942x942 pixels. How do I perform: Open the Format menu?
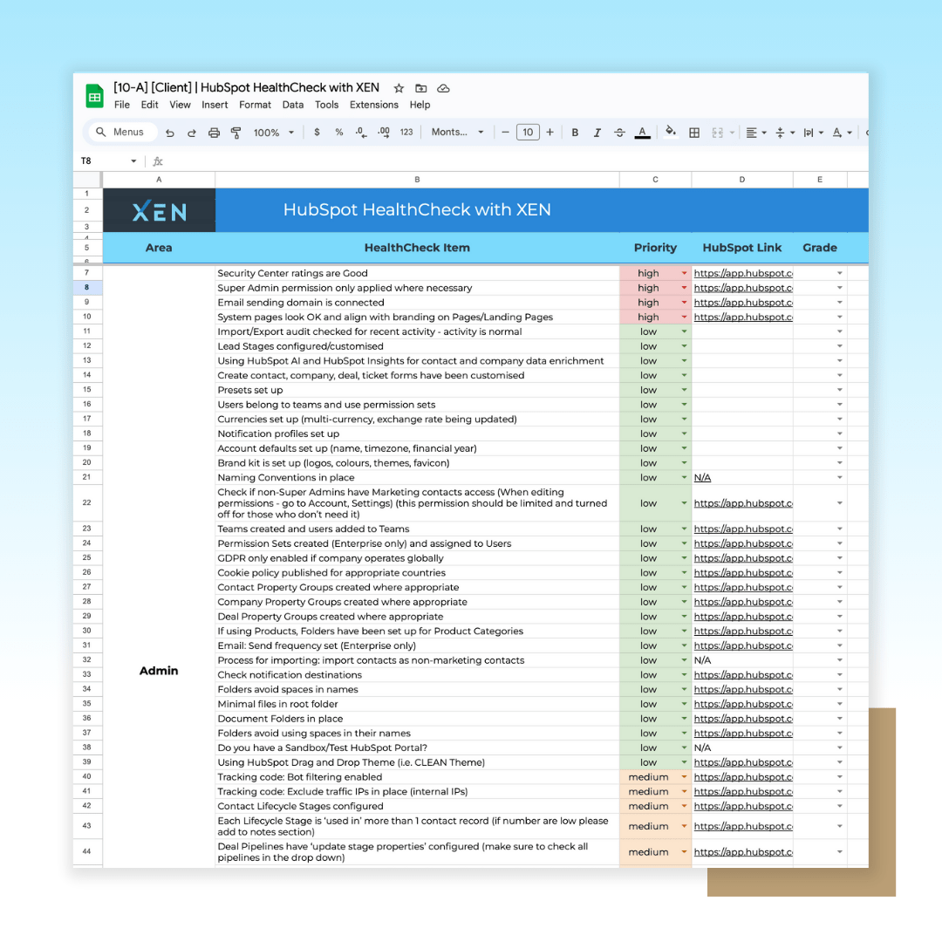255,105
